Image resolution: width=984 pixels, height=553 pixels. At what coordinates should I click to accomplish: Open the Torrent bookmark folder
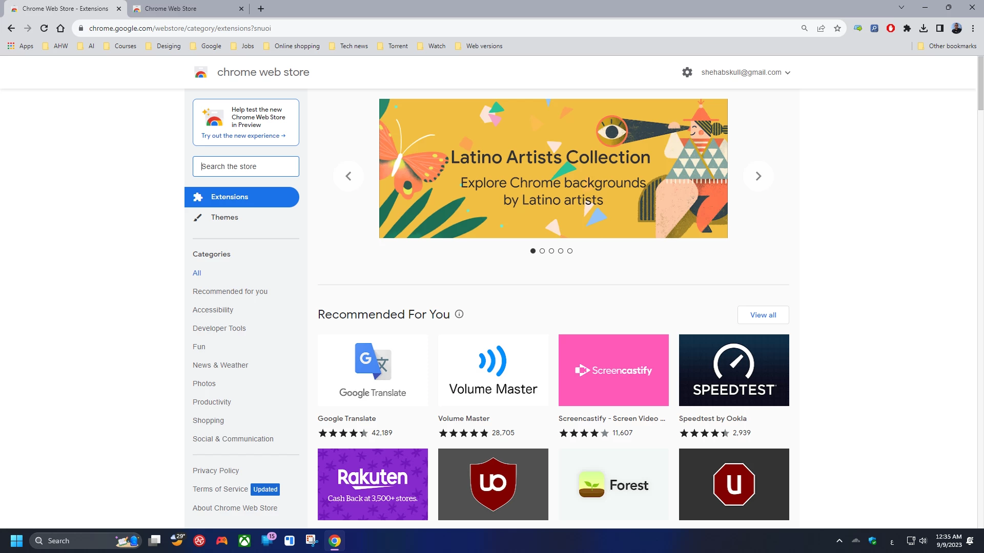[x=393, y=46]
